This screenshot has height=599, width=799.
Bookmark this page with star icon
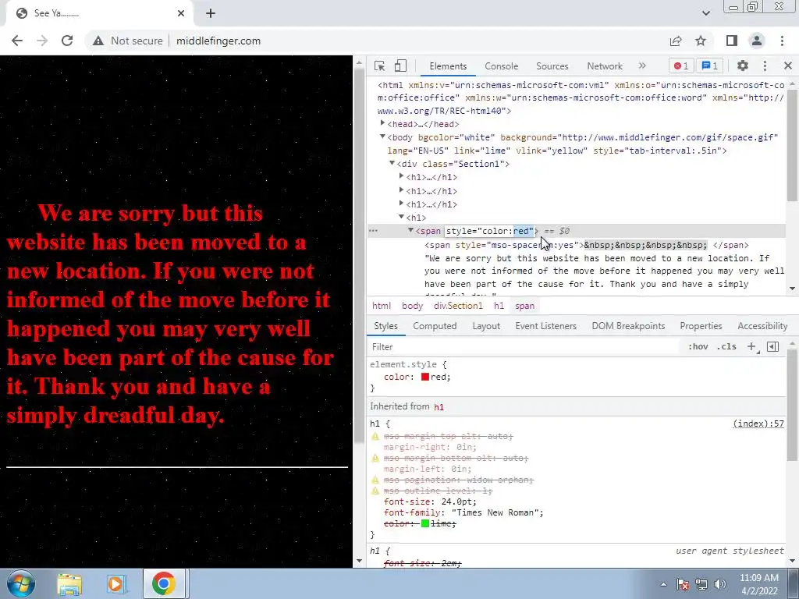point(701,41)
